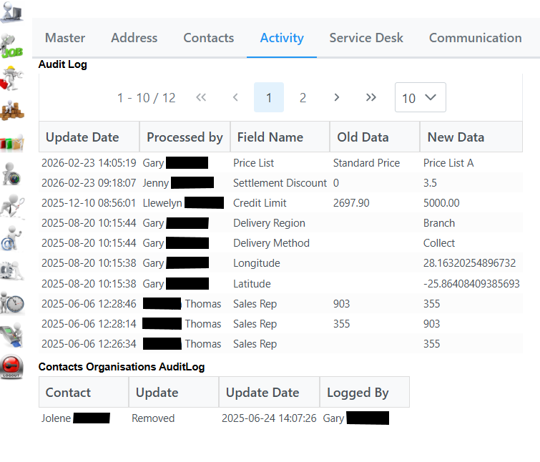540x462 pixels.
Task: Open the clock time sidebar icon
Action: tap(12, 302)
